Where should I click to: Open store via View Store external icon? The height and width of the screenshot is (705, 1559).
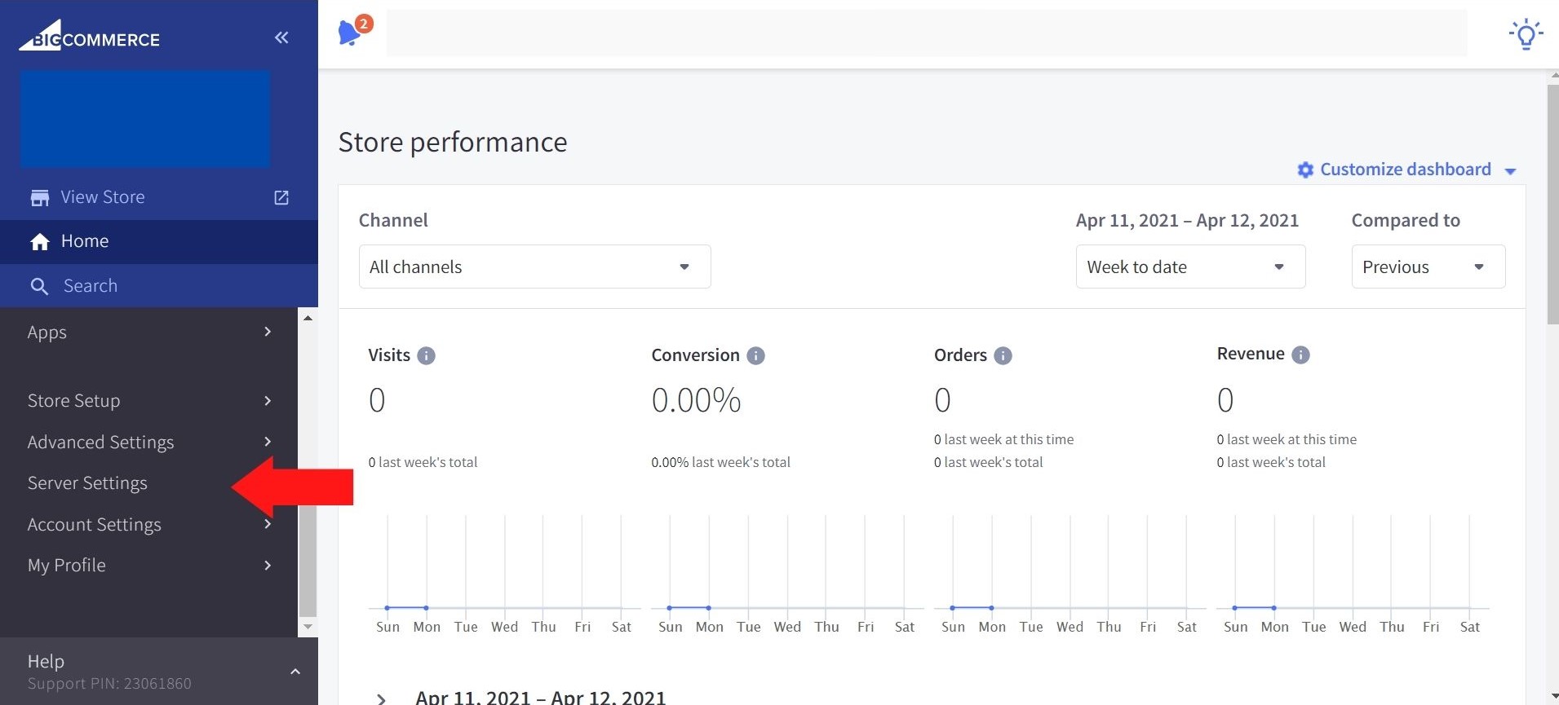pyautogui.click(x=281, y=197)
